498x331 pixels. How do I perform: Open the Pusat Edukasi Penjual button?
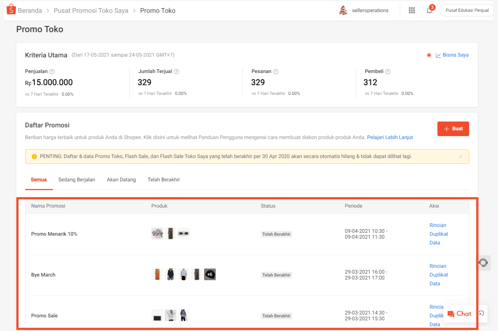(467, 10)
